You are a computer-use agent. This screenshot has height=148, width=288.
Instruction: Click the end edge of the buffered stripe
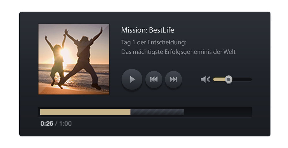(x=183, y=112)
